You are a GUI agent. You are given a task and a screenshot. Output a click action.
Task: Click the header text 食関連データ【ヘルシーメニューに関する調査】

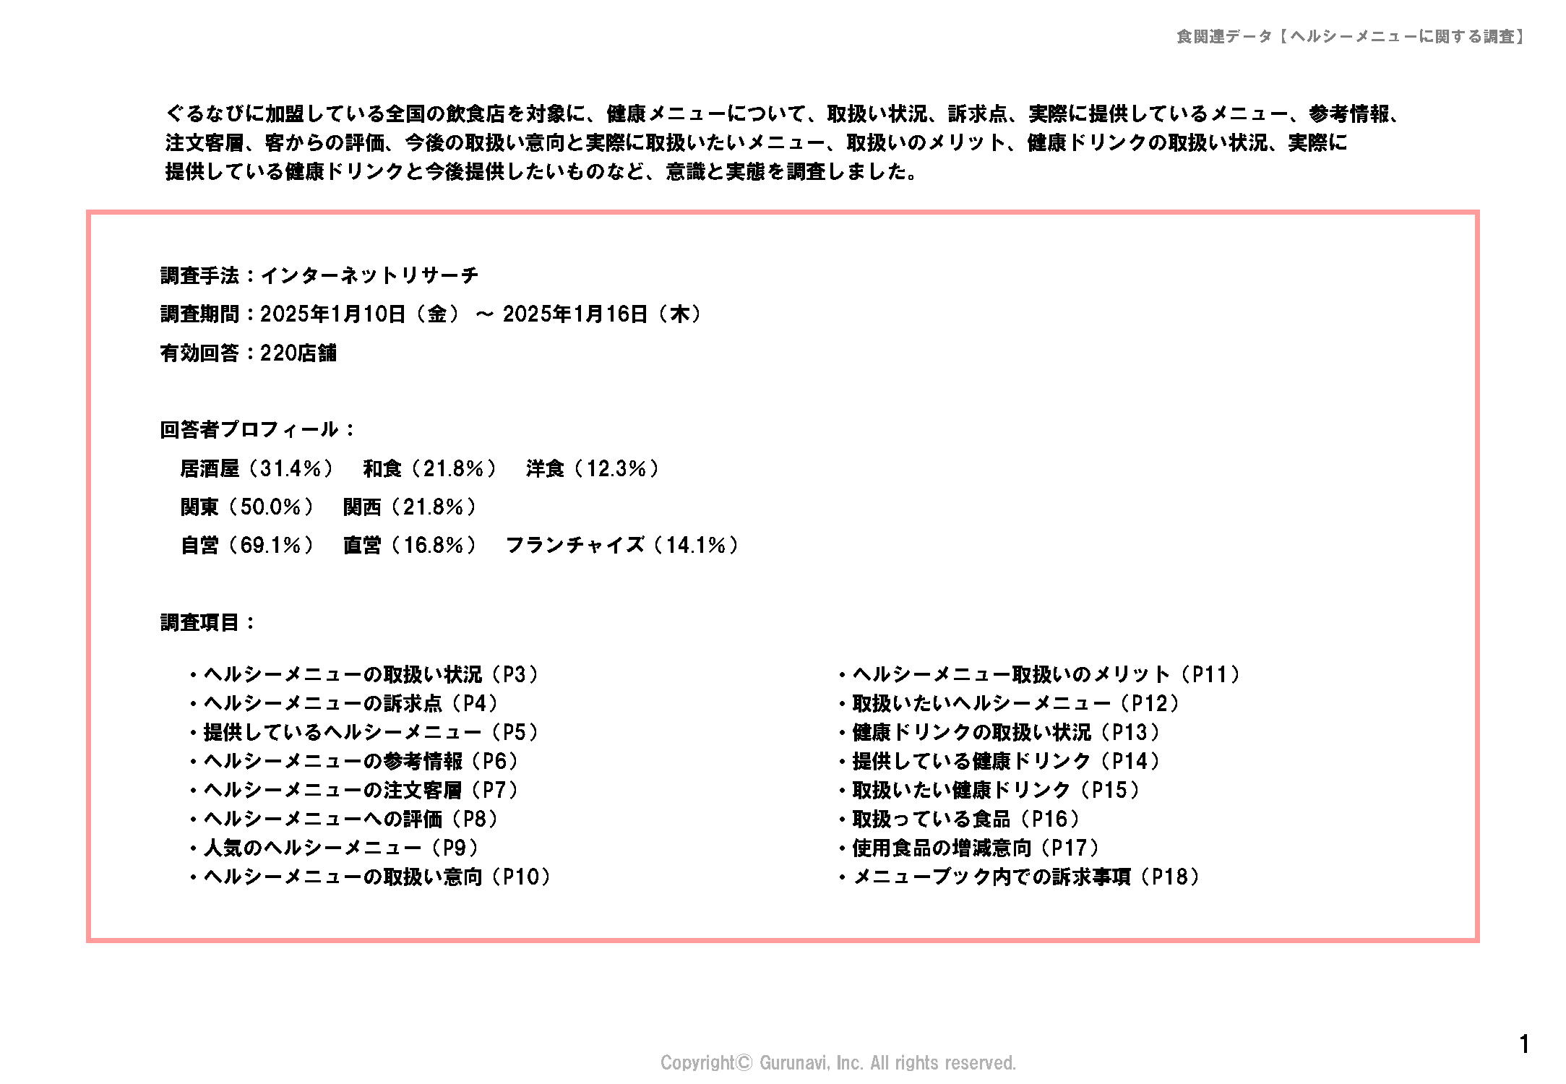click(1350, 37)
